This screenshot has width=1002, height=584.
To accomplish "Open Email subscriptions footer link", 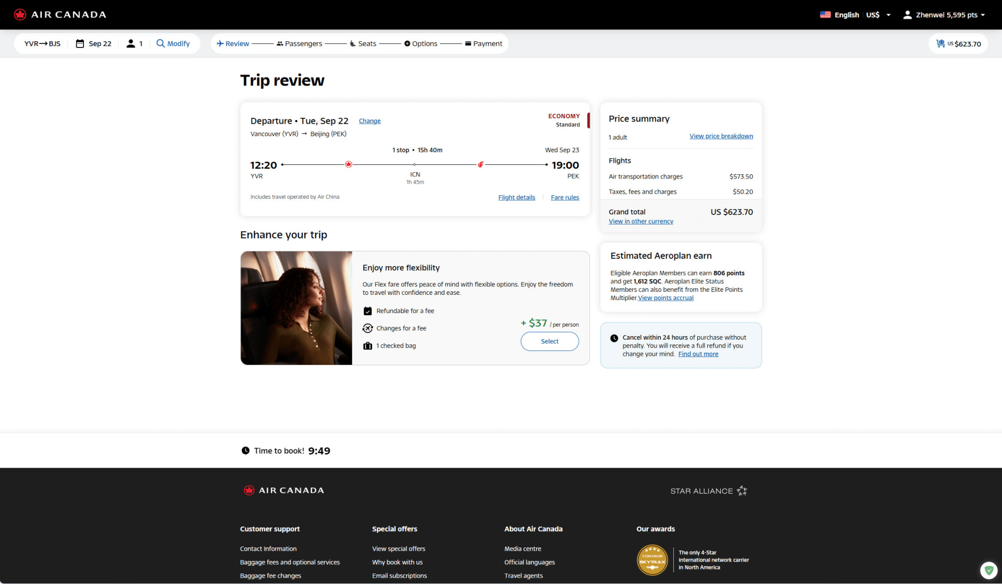I will (399, 576).
